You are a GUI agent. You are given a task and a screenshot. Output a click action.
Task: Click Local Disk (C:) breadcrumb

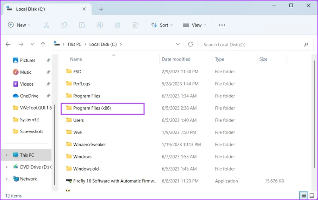pyautogui.click(x=103, y=45)
